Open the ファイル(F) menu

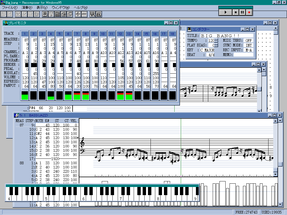click(x=10, y=8)
